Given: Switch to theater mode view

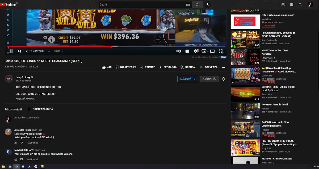Looking at the screenshot, I should (212, 51).
